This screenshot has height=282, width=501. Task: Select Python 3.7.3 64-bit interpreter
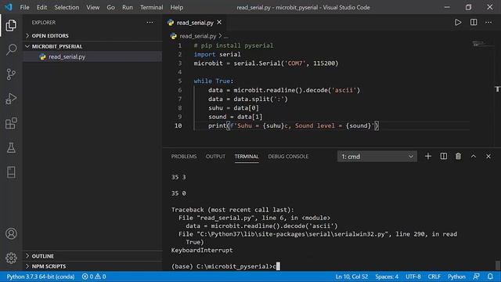point(41,277)
